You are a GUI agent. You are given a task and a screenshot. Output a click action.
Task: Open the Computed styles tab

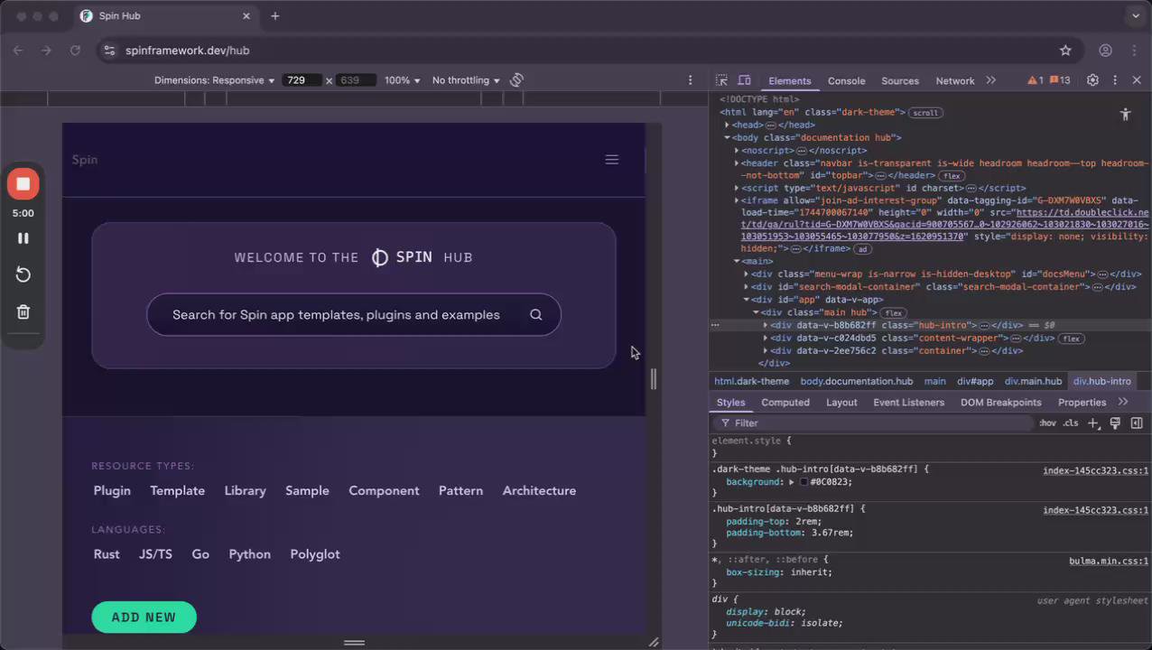coord(785,403)
